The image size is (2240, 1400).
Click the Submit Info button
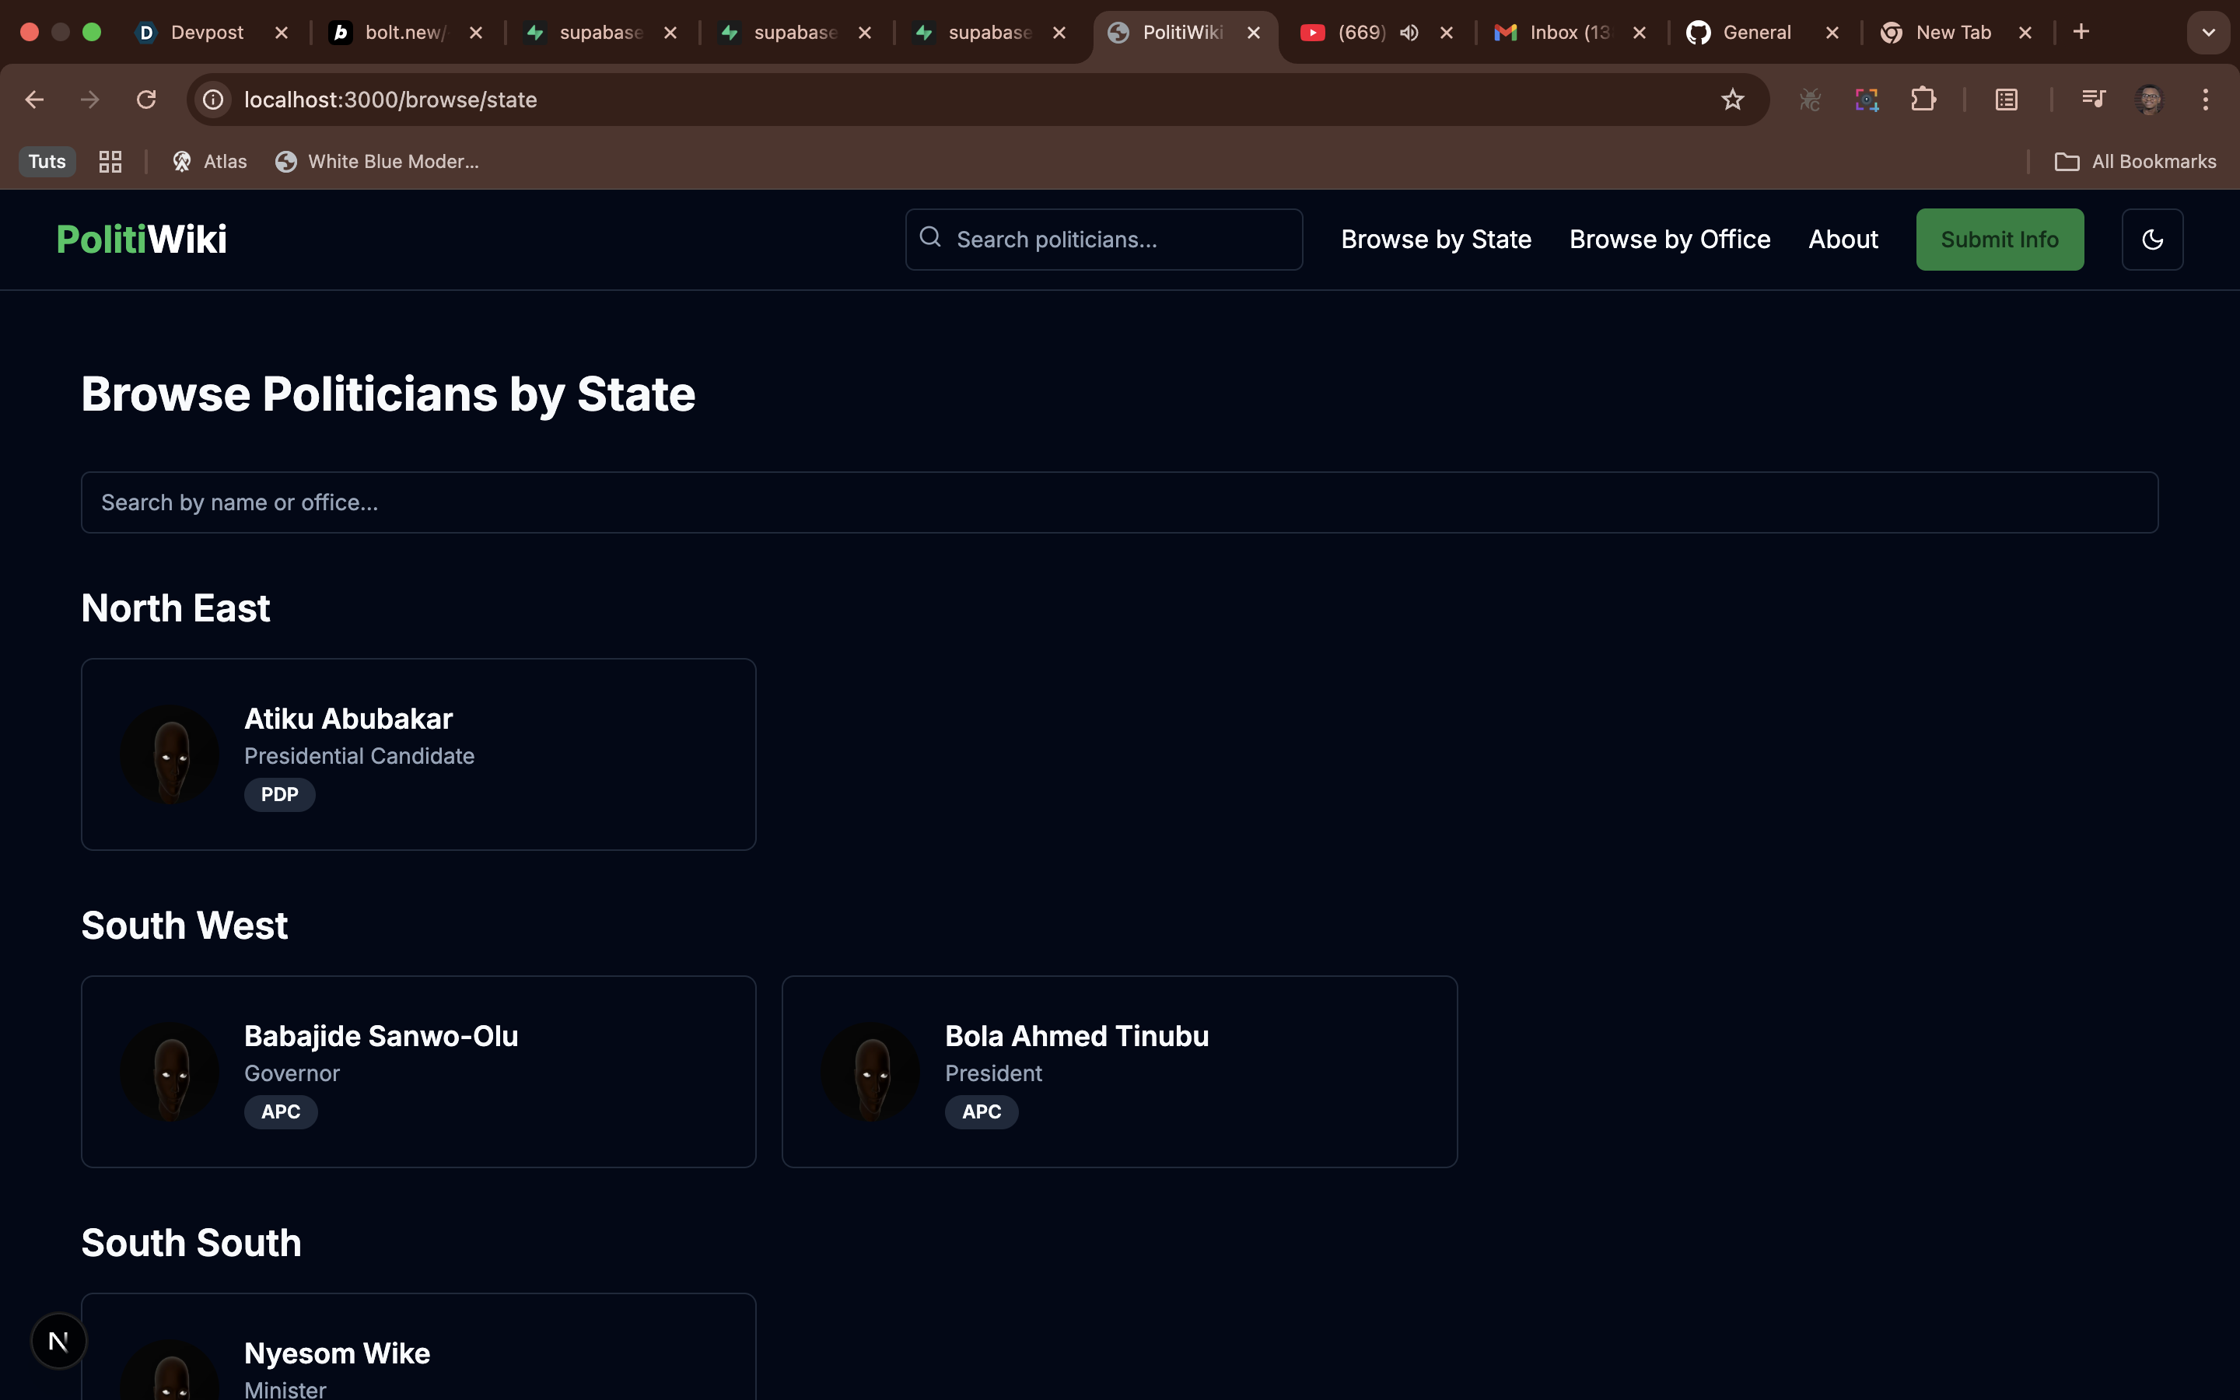[2000, 240]
